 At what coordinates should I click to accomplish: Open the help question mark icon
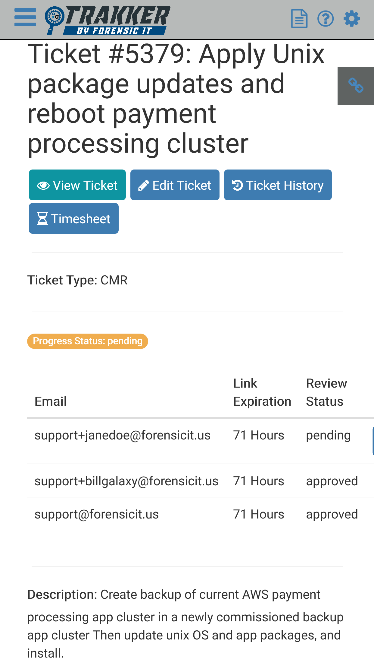[326, 19]
